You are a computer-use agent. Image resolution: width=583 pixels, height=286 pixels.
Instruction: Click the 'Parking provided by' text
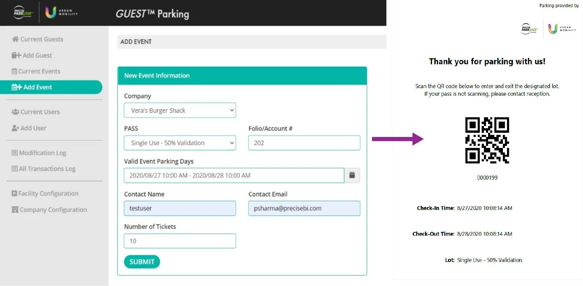tap(559, 6)
